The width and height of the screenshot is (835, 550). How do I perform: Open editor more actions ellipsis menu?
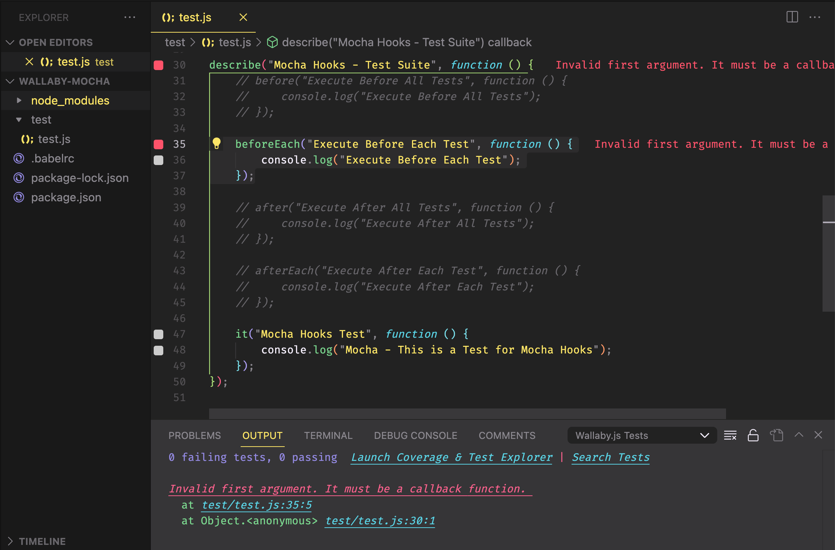(815, 17)
